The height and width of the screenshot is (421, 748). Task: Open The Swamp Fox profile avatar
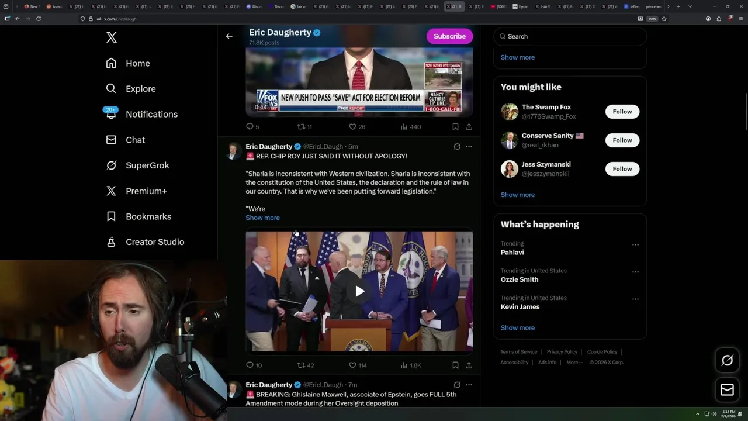[x=510, y=112]
